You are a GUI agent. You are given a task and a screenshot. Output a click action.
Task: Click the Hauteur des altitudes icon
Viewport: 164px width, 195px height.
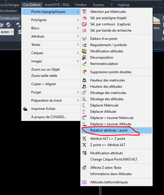(x=84, y=87)
